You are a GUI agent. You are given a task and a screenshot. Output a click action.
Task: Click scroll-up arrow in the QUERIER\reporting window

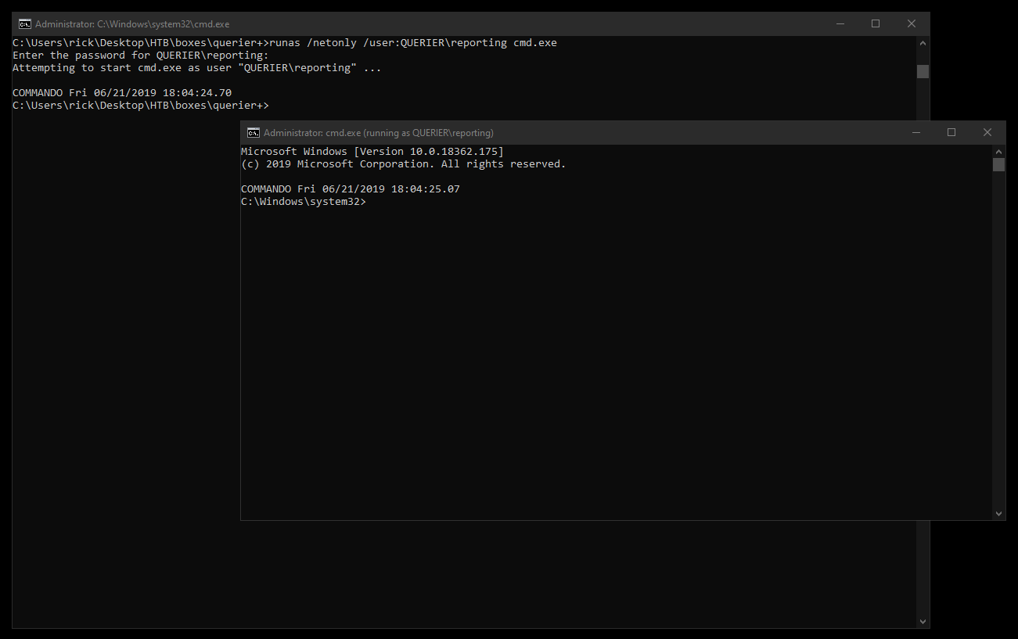[998, 151]
